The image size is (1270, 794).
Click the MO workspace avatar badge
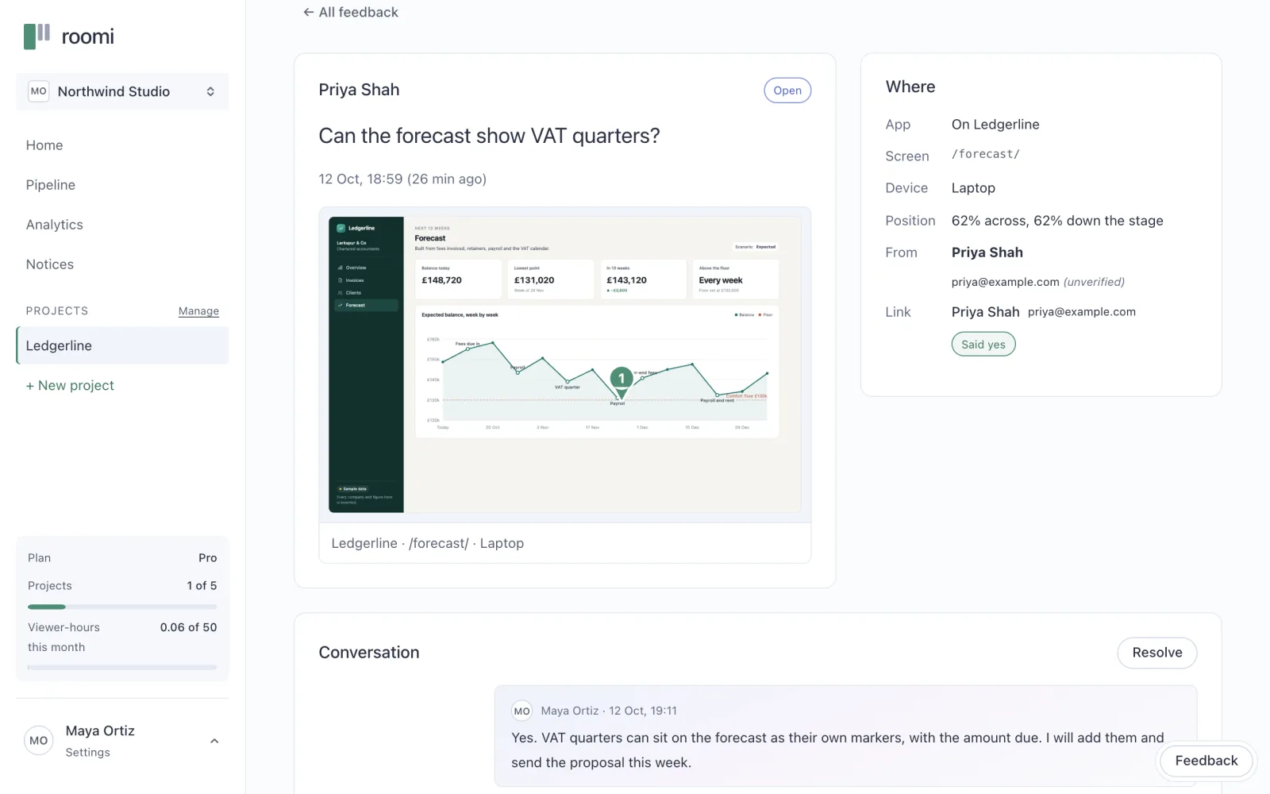pyautogui.click(x=38, y=91)
